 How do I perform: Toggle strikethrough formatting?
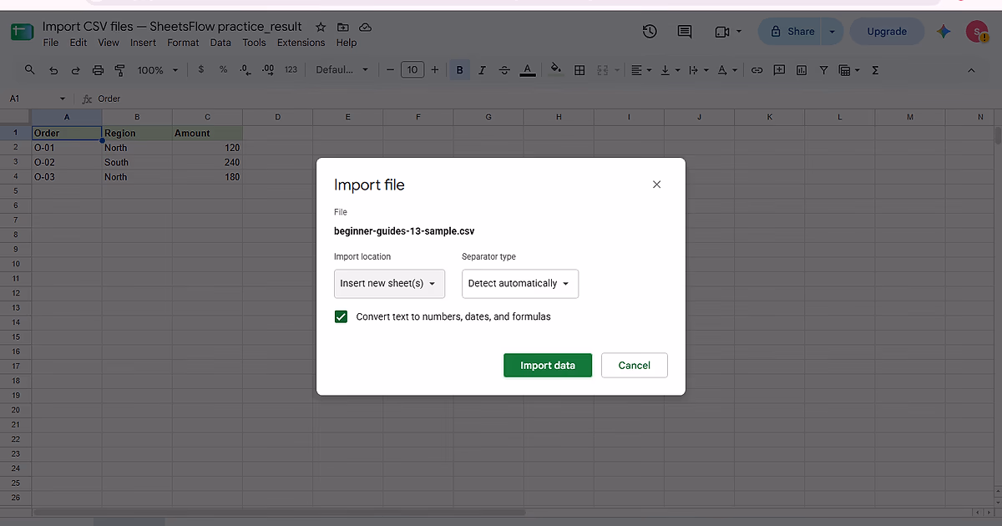(504, 70)
